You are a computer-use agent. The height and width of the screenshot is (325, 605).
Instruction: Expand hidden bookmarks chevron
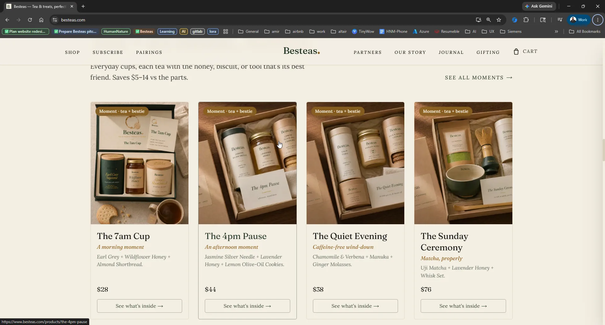pyautogui.click(x=556, y=31)
